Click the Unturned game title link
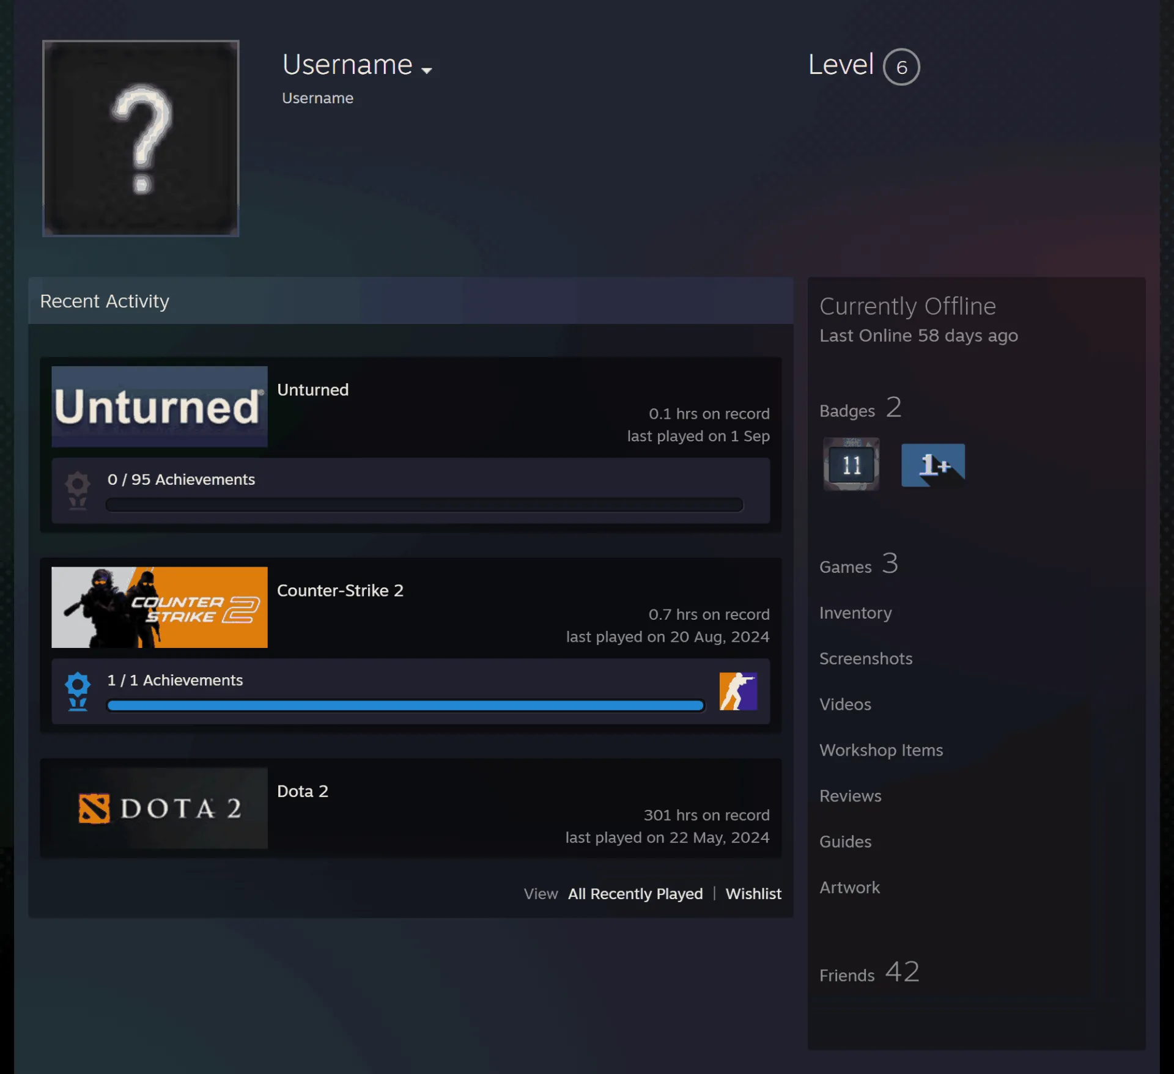Viewport: 1174px width, 1074px height. (313, 389)
